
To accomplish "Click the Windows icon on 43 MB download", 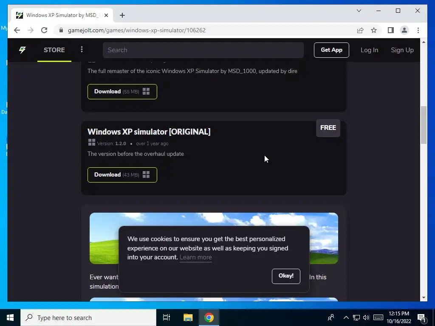I will click(x=146, y=174).
